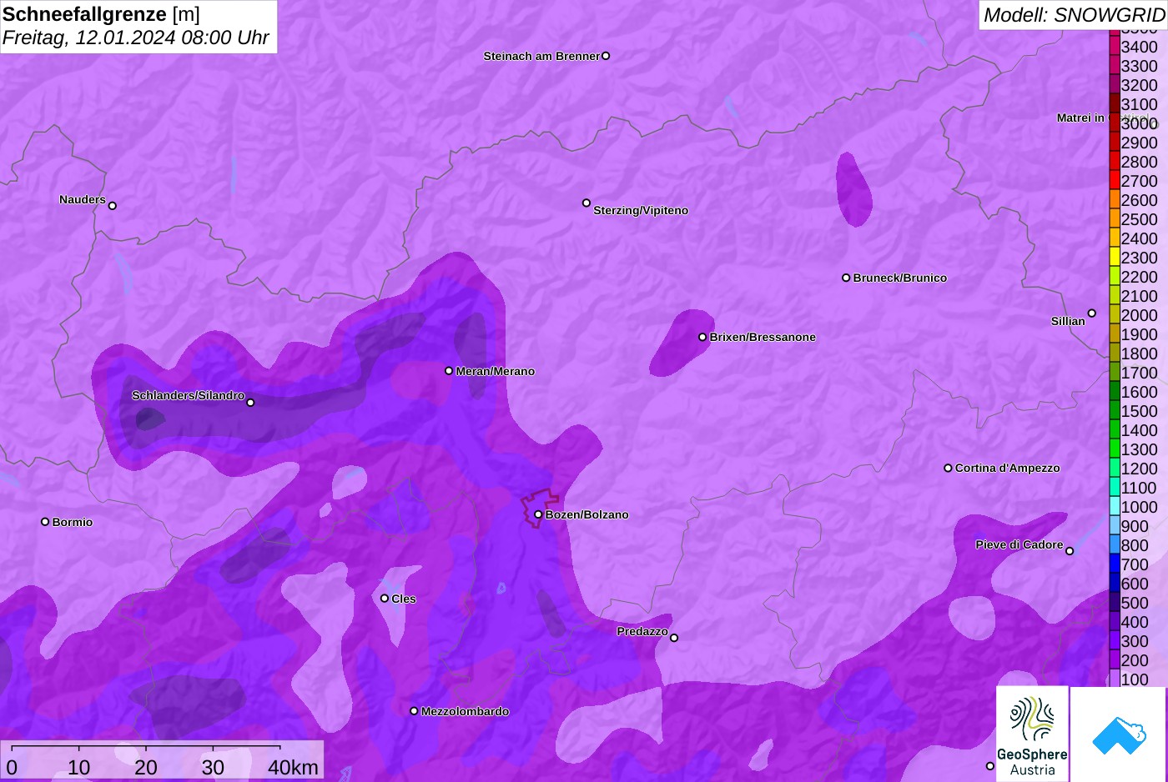
Task: Click the Steinach am Brenner label
Action: pos(541,56)
